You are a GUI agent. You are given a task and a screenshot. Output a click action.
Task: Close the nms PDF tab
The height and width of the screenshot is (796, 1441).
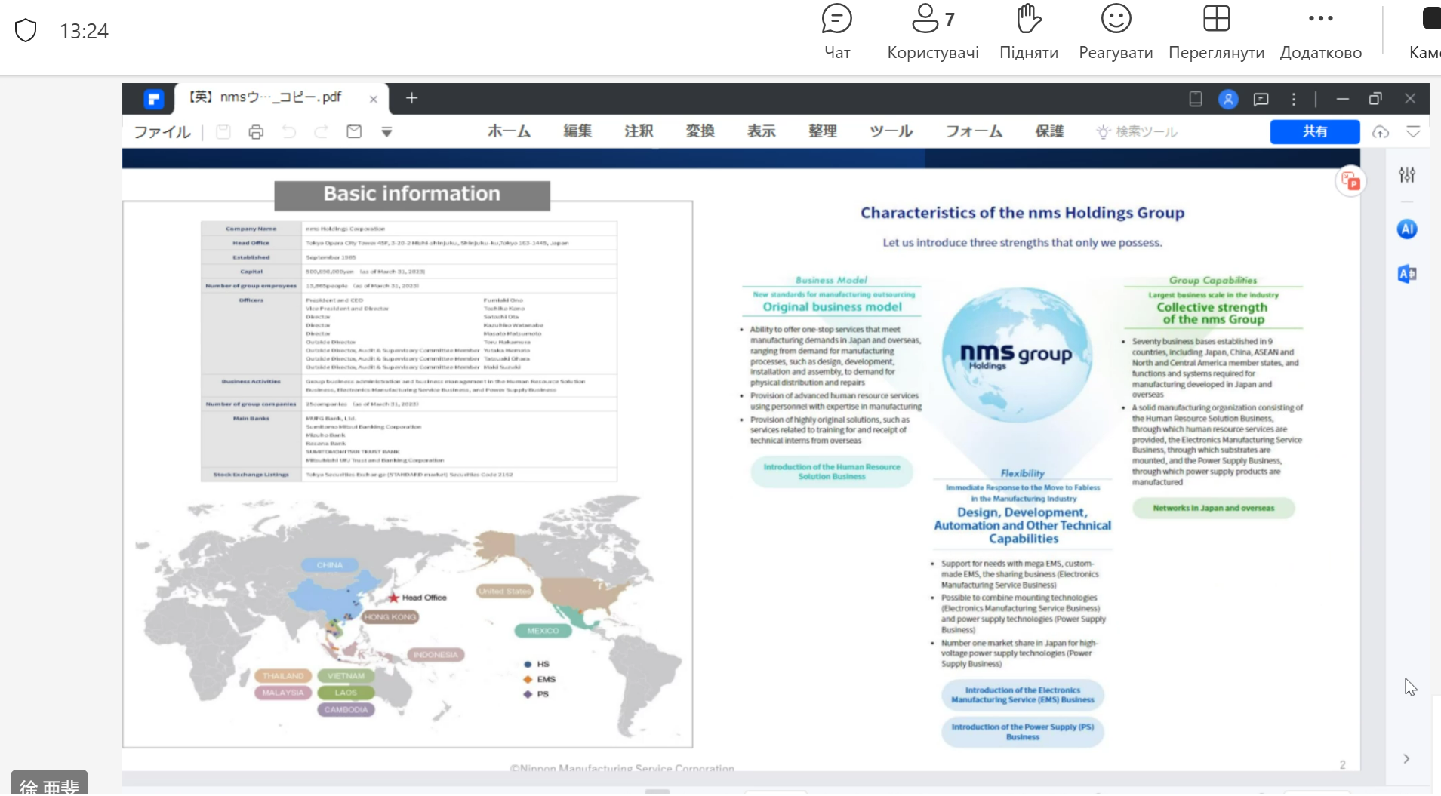tap(373, 99)
